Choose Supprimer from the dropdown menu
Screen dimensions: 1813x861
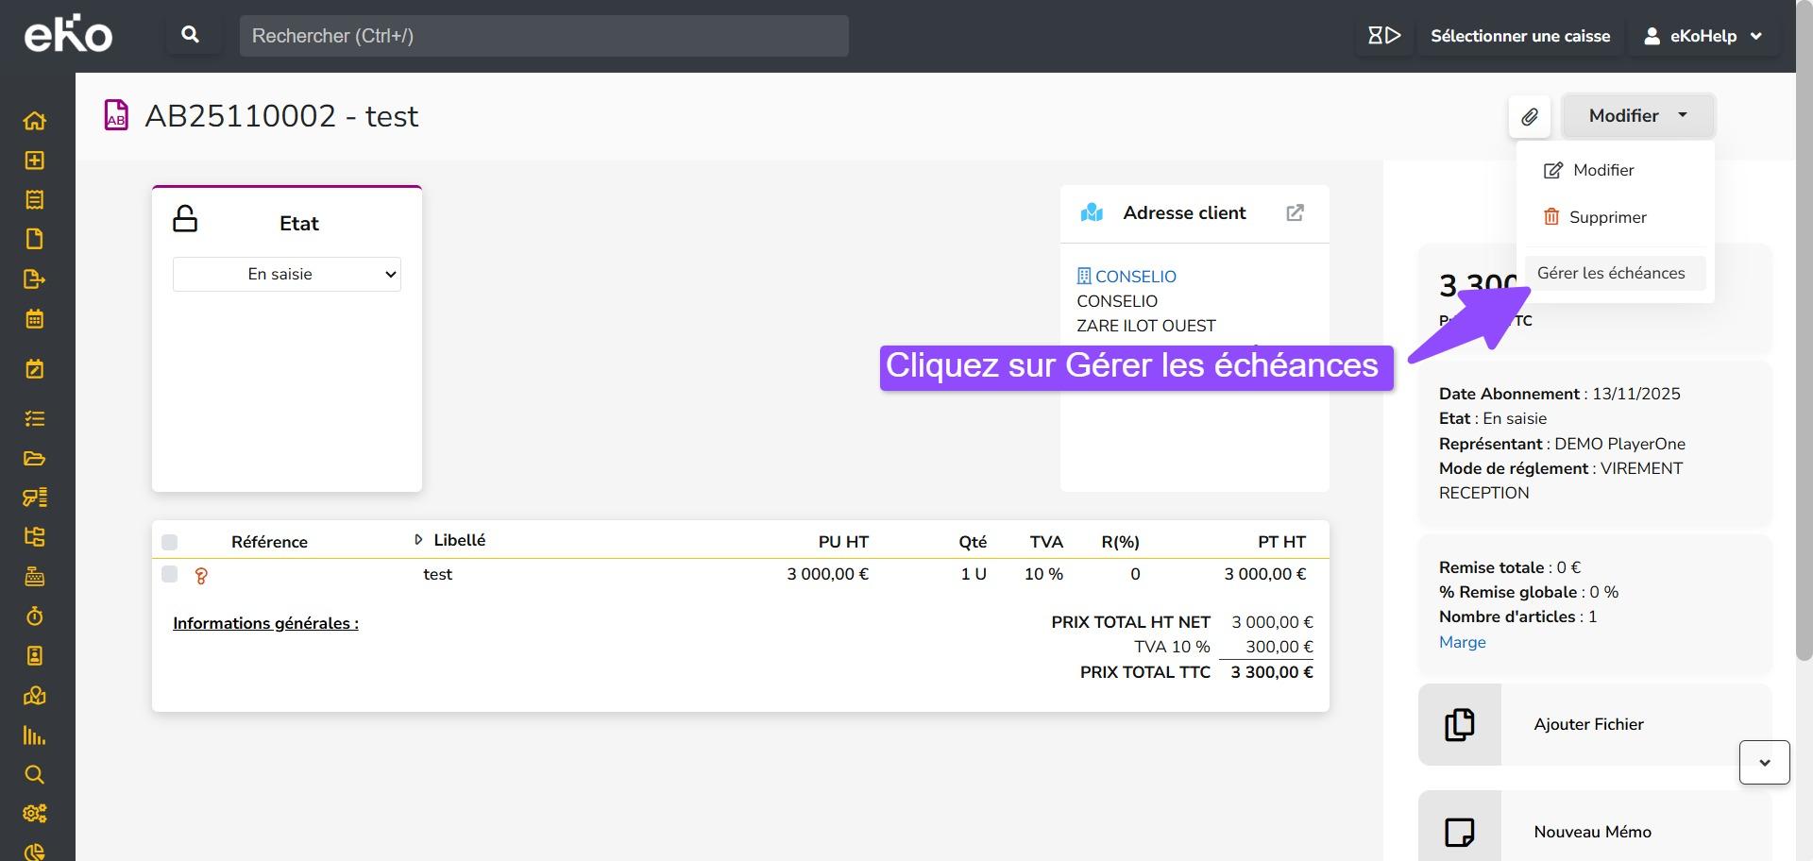click(1606, 217)
